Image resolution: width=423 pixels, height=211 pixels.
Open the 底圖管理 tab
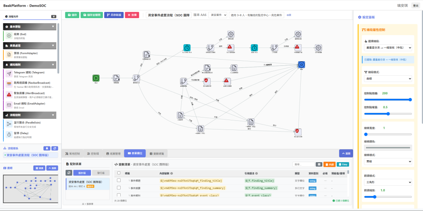113,153
